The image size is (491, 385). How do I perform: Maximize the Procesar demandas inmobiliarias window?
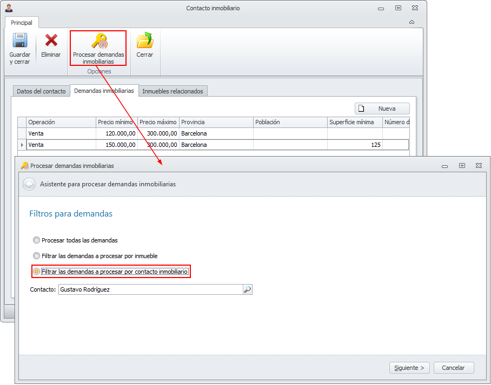click(462, 165)
